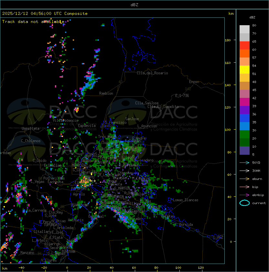Image resolution: width=269 pixels, height=272 pixels.
Task: Click the Agrelo map label
Action: [x=79, y=194]
